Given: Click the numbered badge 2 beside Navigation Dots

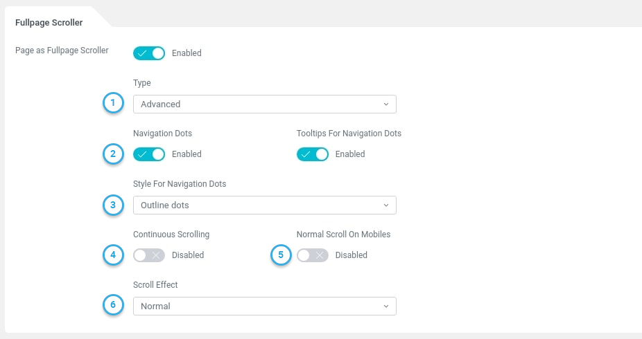Looking at the screenshot, I should tap(113, 154).
